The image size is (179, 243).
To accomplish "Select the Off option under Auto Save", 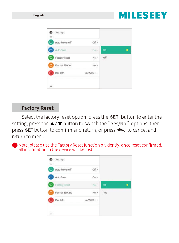I will click(x=116, y=58).
